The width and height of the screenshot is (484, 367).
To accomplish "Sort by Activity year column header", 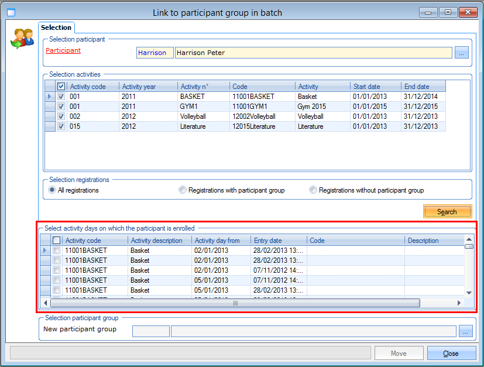I will coord(139,87).
